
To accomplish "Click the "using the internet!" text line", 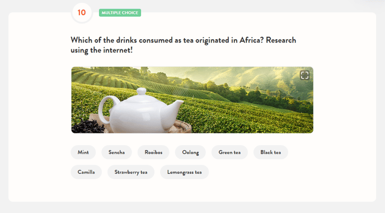I will coord(102,50).
